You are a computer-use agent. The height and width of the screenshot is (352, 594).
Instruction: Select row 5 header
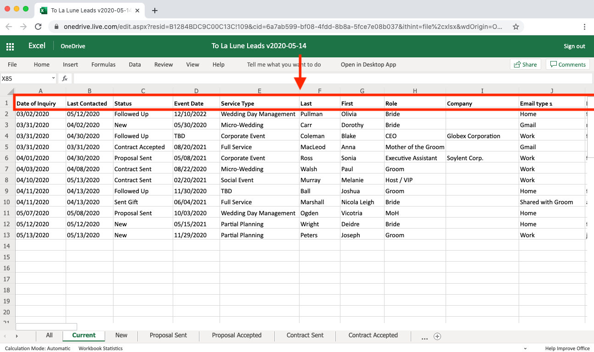[7, 147]
